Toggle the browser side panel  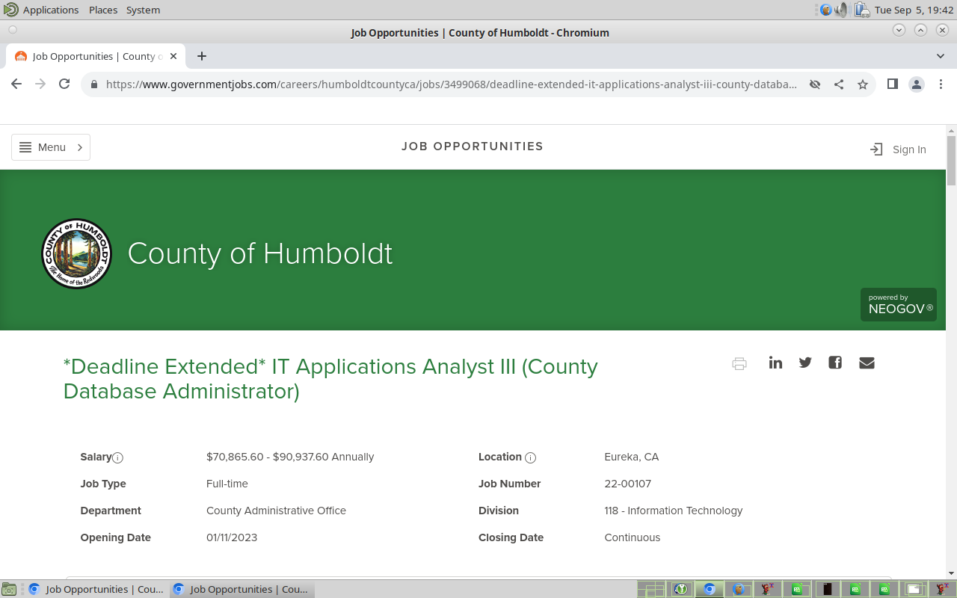[892, 84]
